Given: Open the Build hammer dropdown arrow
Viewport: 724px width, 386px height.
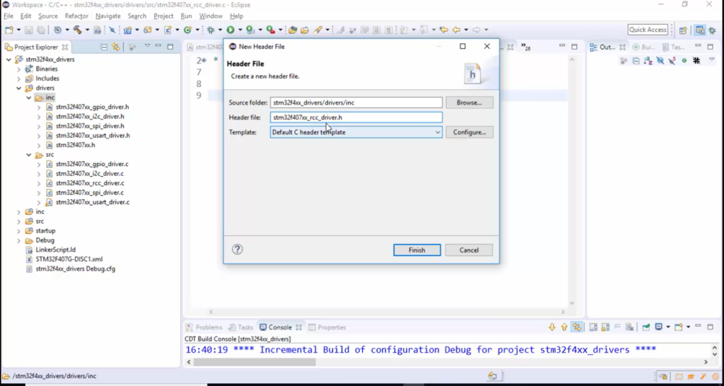Looking at the screenshot, I should pyautogui.click(x=87, y=30).
